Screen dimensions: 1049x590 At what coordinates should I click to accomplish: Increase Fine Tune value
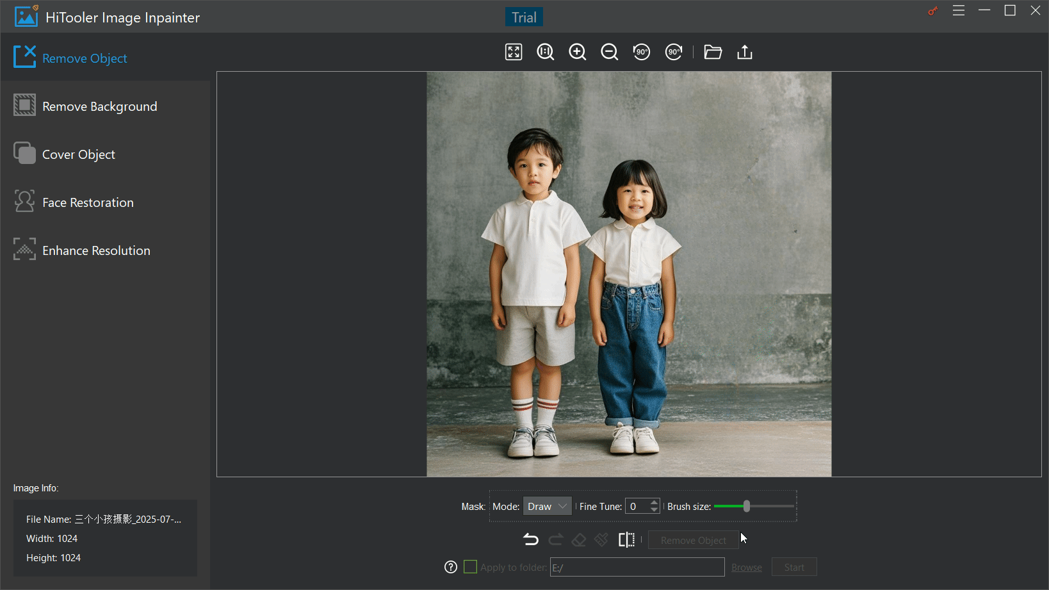pyautogui.click(x=655, y=502)
